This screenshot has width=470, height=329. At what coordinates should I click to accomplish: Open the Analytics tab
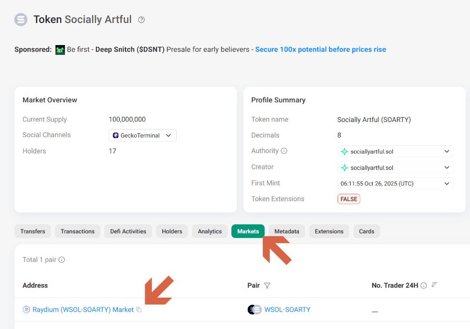pyautogui.click(x=210, y=231)
